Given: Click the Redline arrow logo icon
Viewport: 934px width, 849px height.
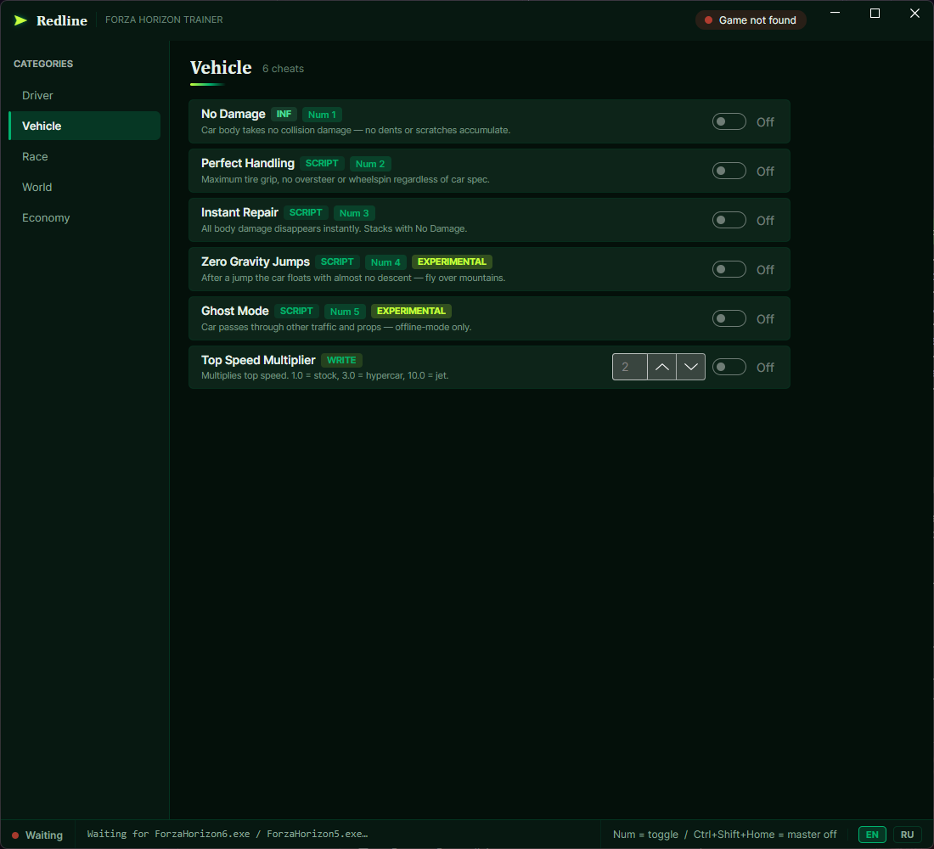Looking at the screenshot, I should pos(21,20).
